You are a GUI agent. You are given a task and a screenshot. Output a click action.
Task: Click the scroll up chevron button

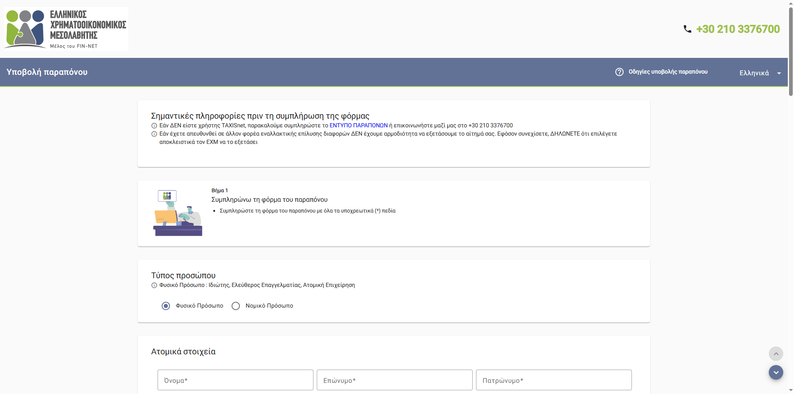coord(776,354)
